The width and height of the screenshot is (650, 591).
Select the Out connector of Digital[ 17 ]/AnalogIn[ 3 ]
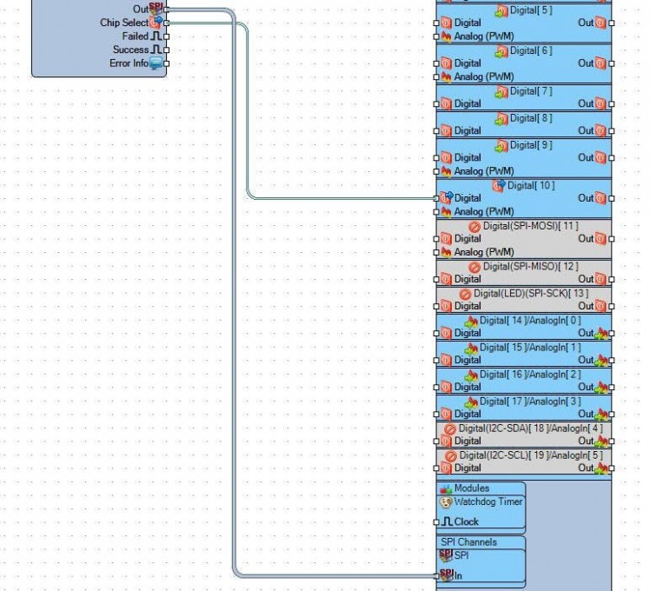point(612,415)
